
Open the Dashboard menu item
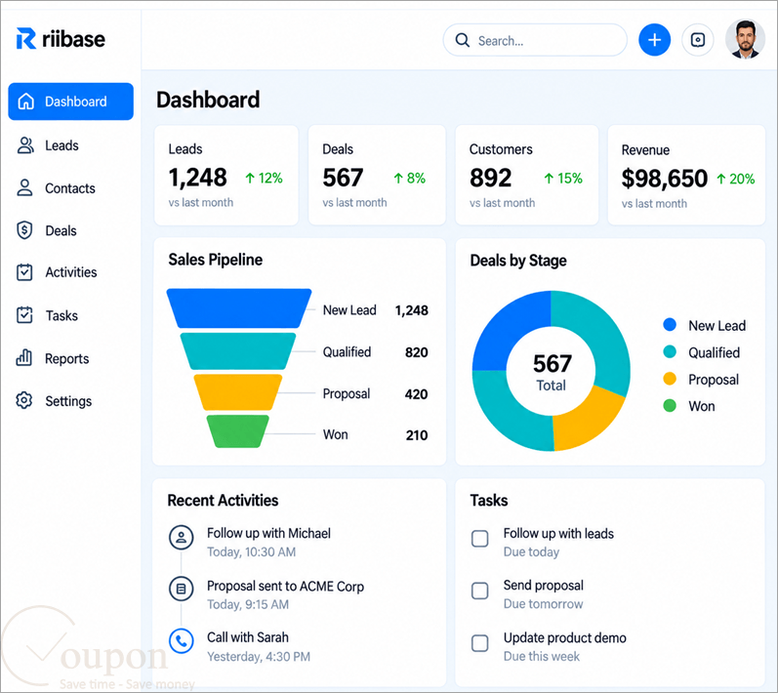[71, 102]
